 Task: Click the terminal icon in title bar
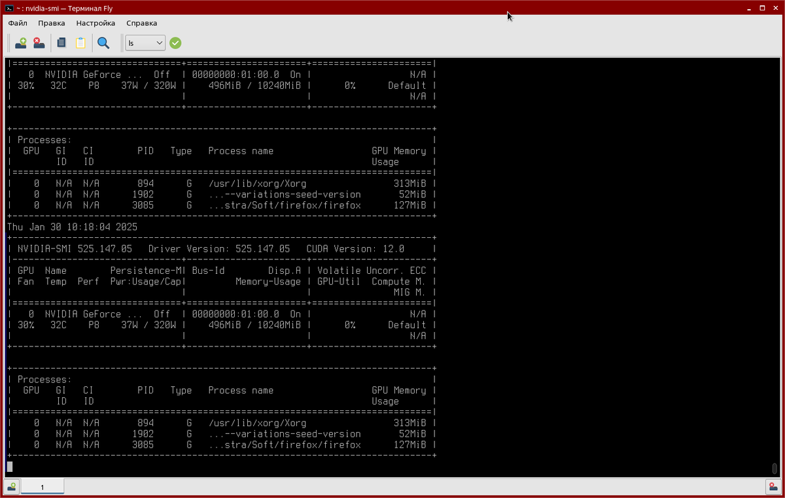click(9, 8)
